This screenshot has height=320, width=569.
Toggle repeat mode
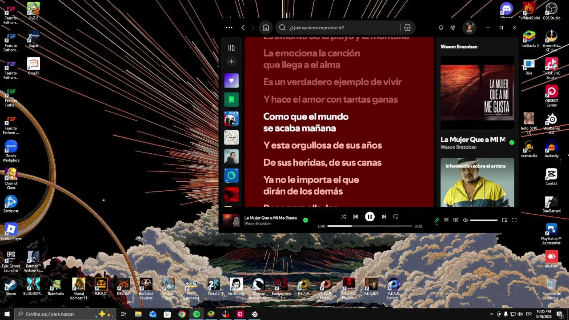pos(396,216)
